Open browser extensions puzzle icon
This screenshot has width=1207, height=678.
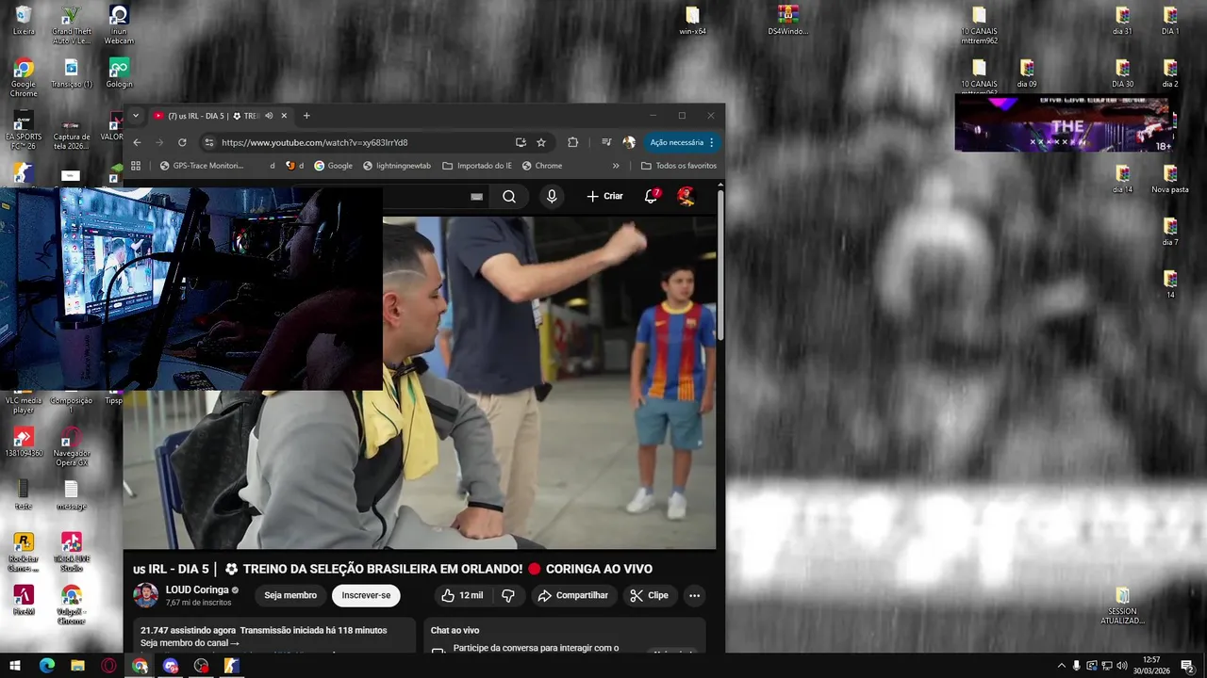tap(572, 142)
